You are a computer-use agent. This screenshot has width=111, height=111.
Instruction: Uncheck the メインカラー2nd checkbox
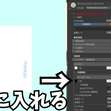[75, 77]
